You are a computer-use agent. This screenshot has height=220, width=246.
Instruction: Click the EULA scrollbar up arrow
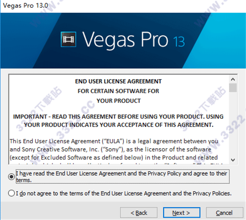tap(233, 79)
